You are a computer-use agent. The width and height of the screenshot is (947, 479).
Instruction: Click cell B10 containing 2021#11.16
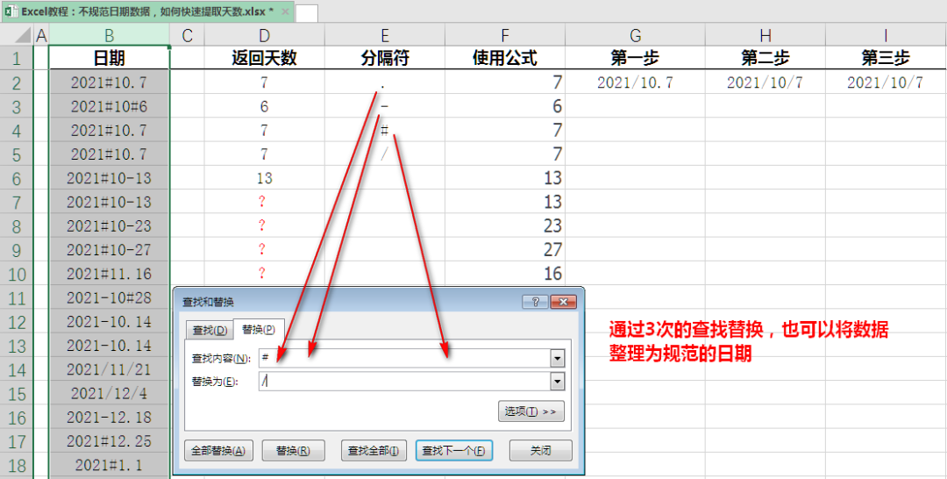109,274
